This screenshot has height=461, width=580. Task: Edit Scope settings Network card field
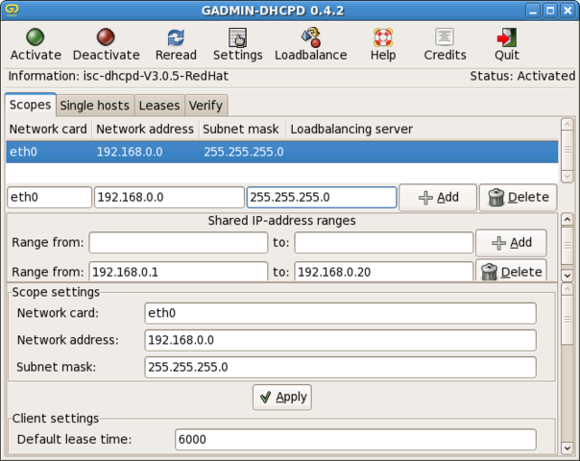coord(340,313)
